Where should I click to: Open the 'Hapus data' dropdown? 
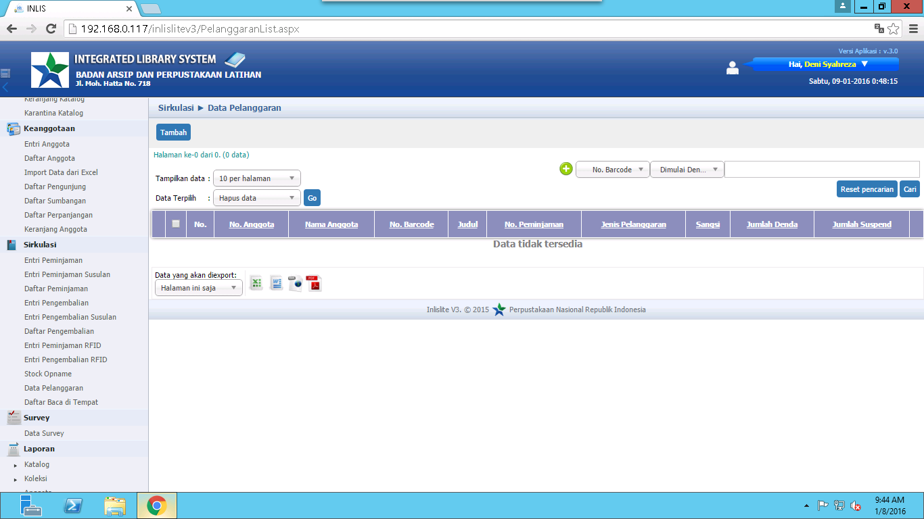(x=256, y=198)
